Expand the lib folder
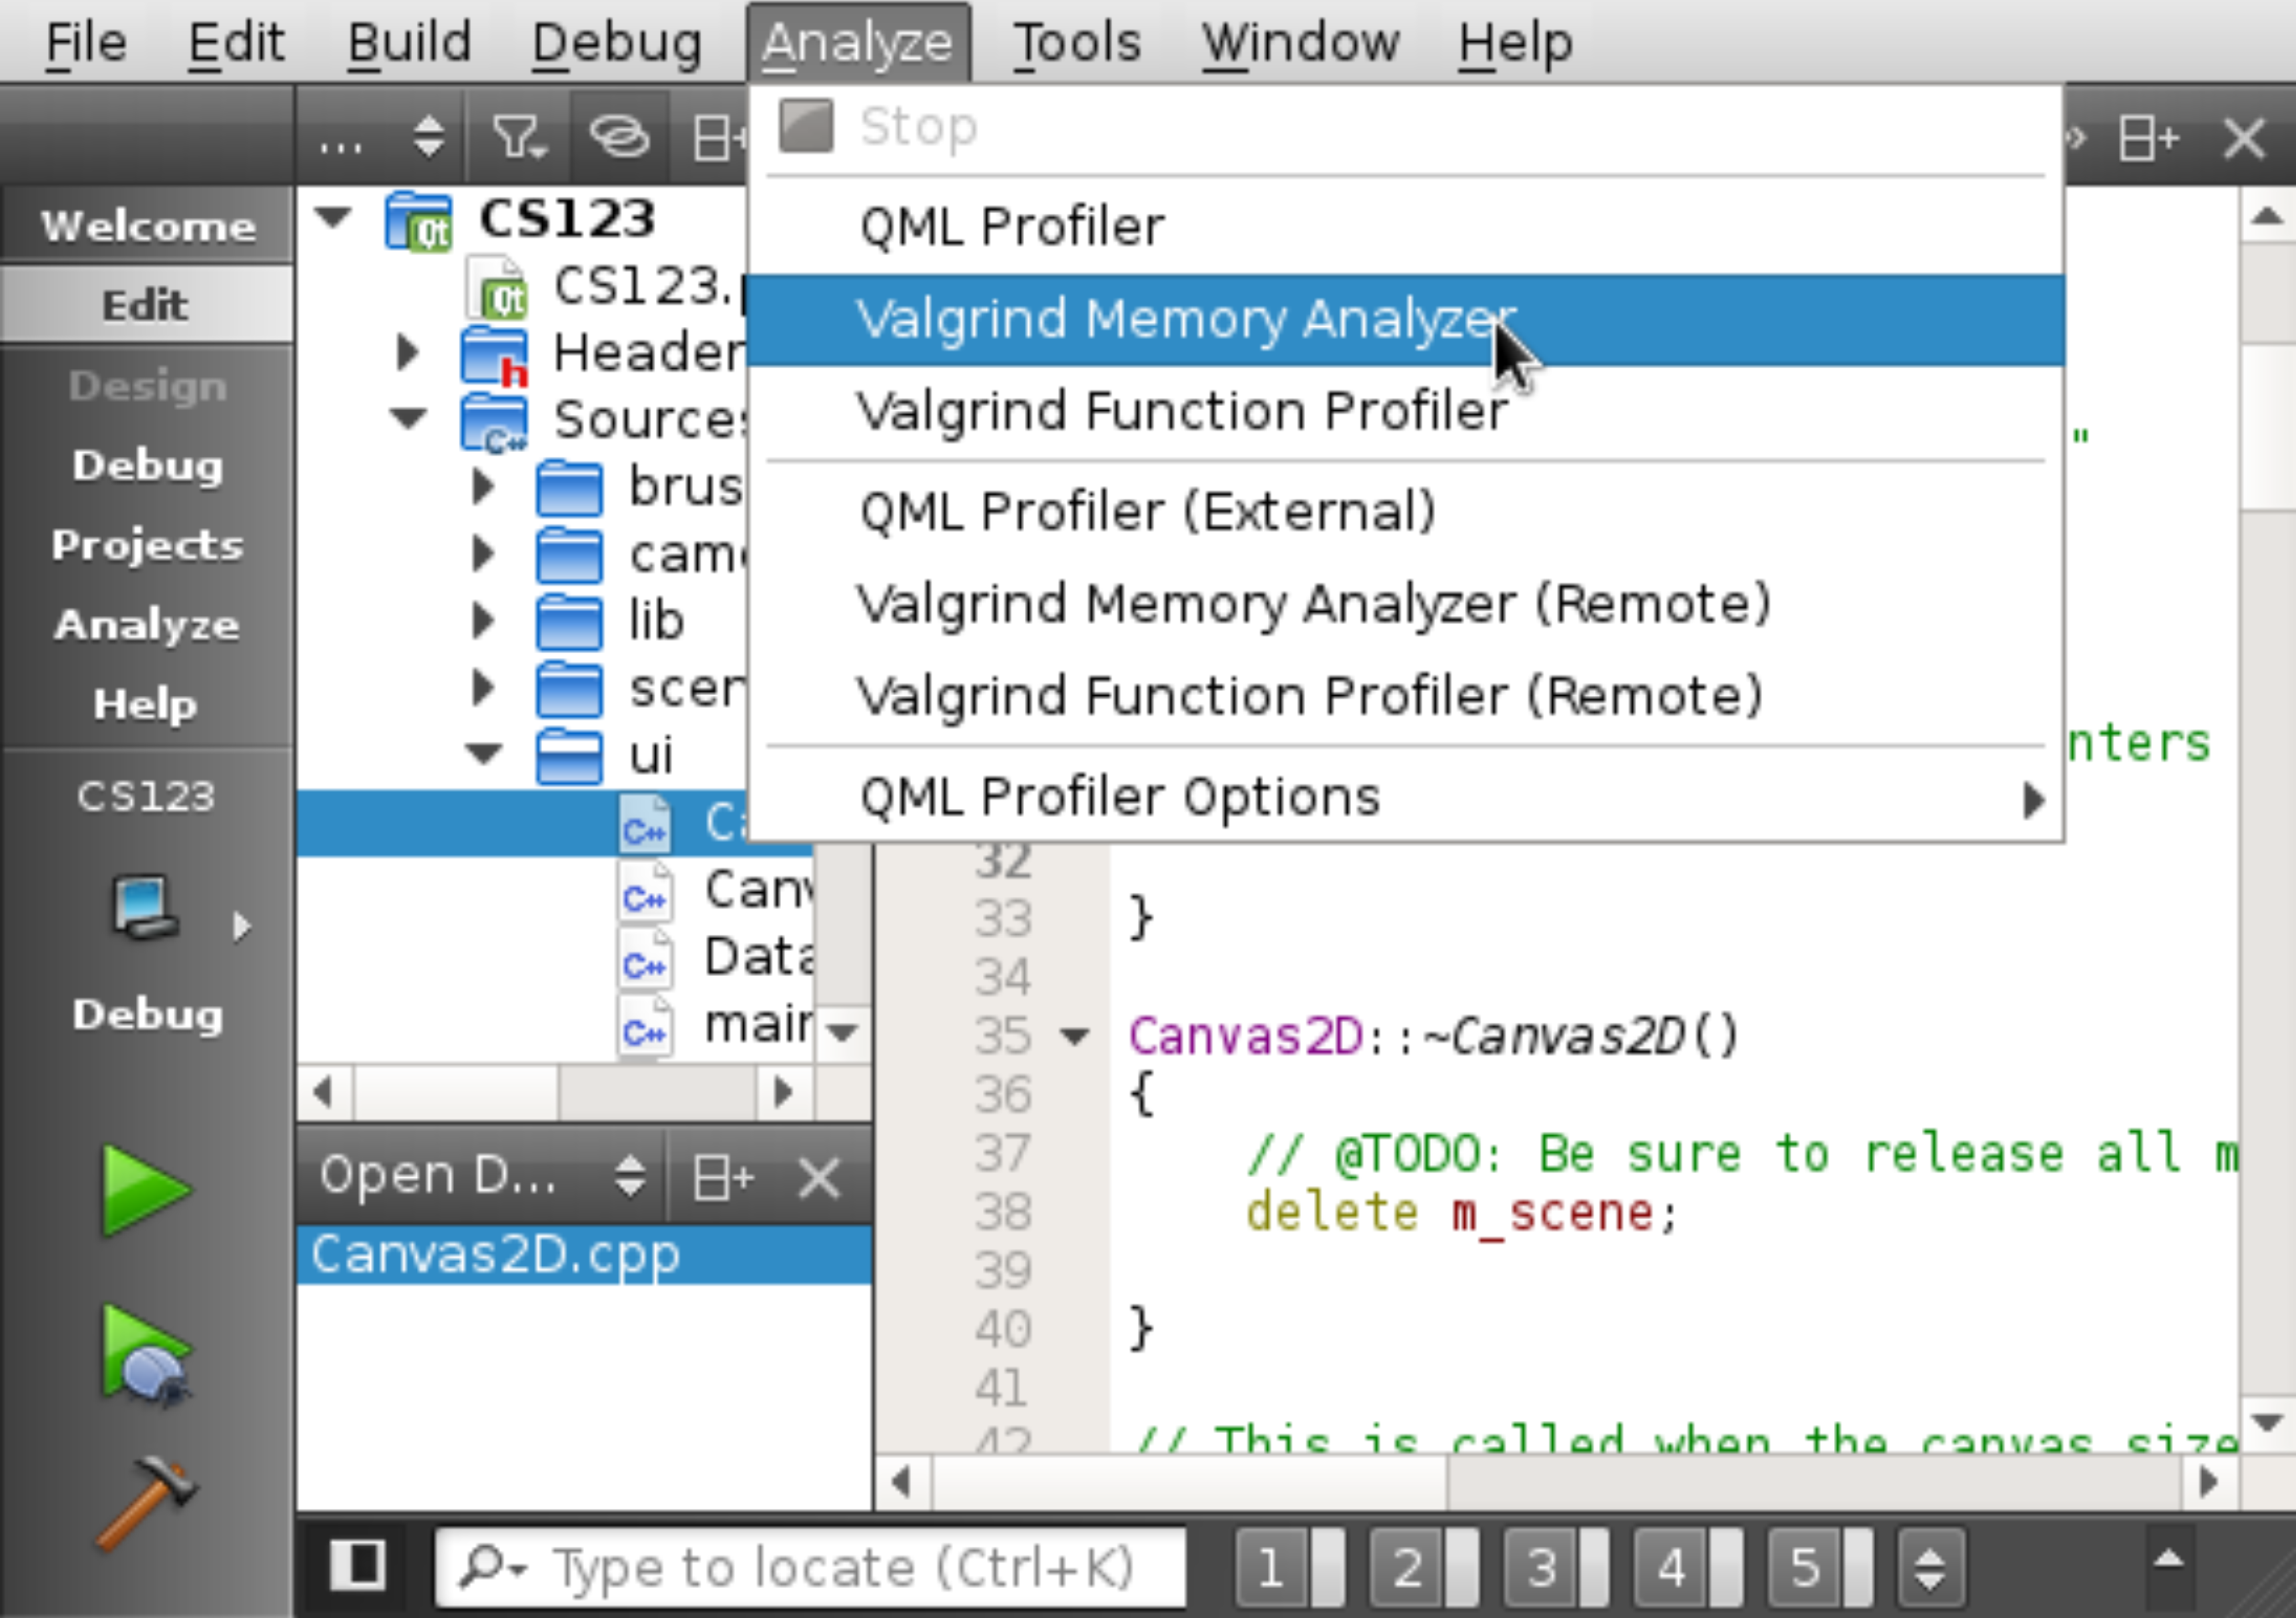Viewport: 2296px width, 1618px height. coord(482,621)
